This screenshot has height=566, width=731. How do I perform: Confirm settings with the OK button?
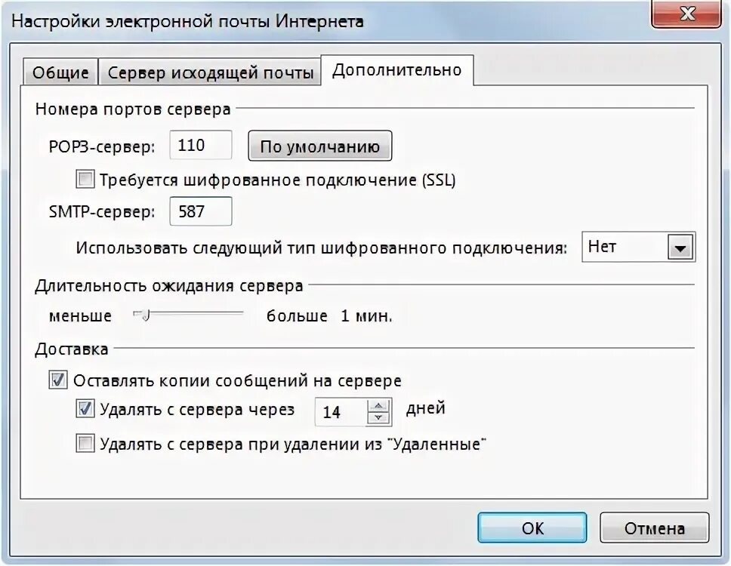(x=532, y=528)
